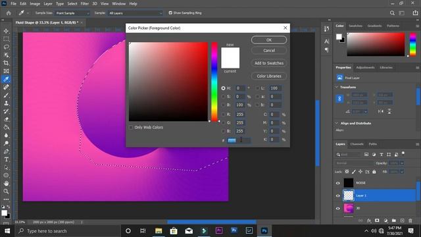Open the Layers panel options menu

[417, 144]
